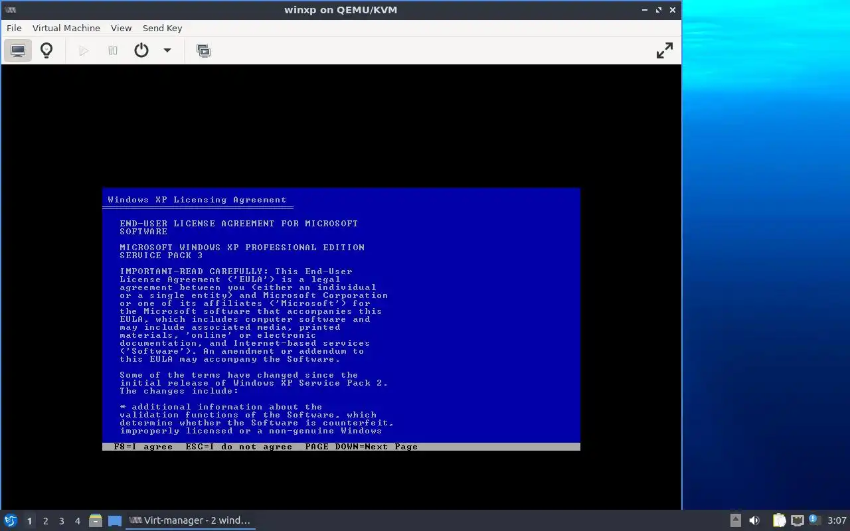The height and width of the screenshot is (531, 850).
Task: Click 'F8=I agree' in setup status bar
Action: click(x=143, y=447)
